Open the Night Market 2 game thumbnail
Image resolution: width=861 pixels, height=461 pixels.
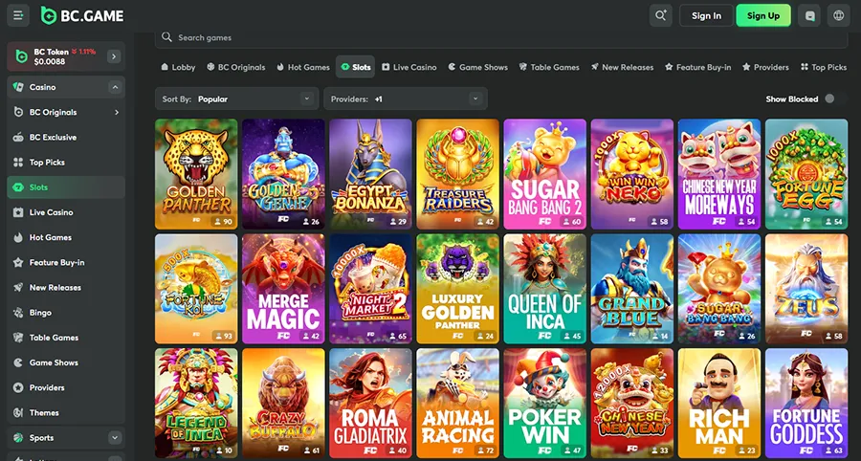pos(370,289)
